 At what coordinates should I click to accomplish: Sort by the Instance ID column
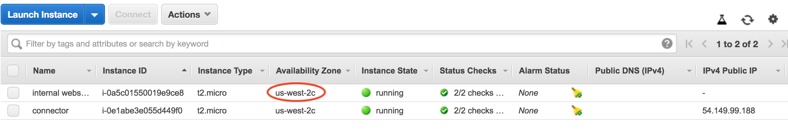(125, 71)
